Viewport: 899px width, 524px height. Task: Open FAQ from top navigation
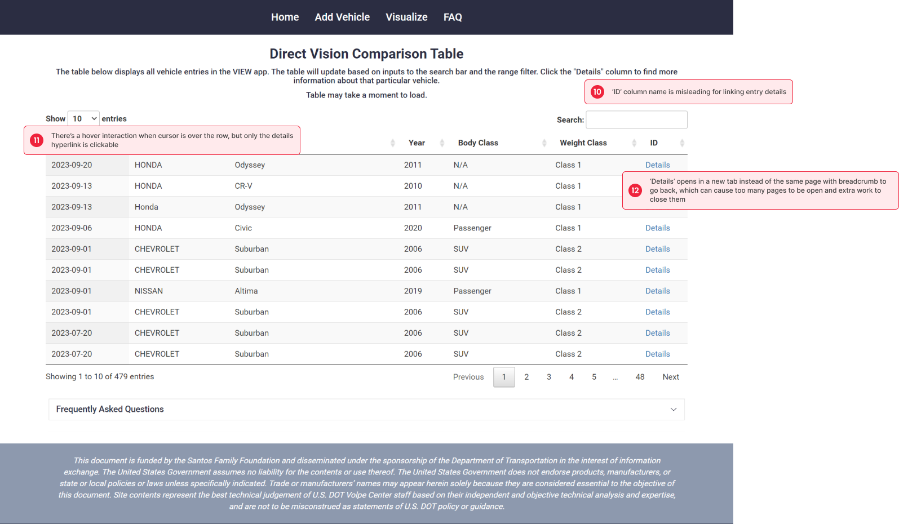(x=453, y=17)
